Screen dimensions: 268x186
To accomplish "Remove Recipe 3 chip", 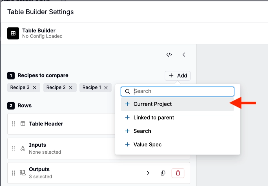I will click(x=35, y=88).
